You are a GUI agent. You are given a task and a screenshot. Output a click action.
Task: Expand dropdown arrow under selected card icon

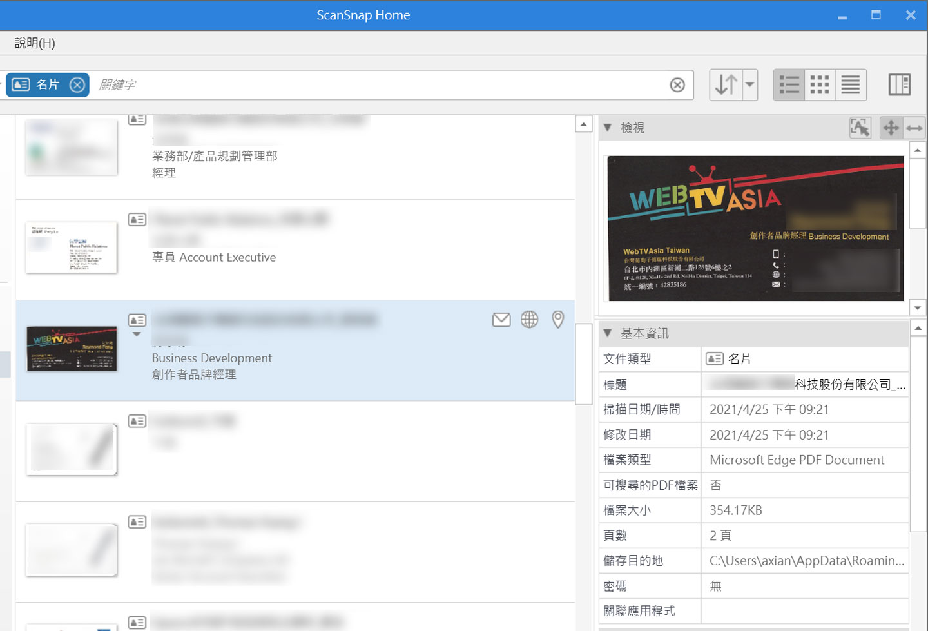[137, 335]
